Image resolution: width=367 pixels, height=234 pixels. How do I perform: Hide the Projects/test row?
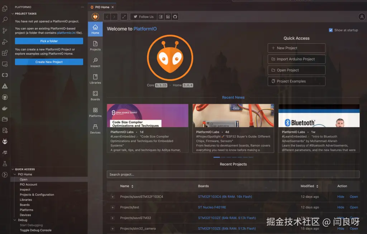[340, 207]
